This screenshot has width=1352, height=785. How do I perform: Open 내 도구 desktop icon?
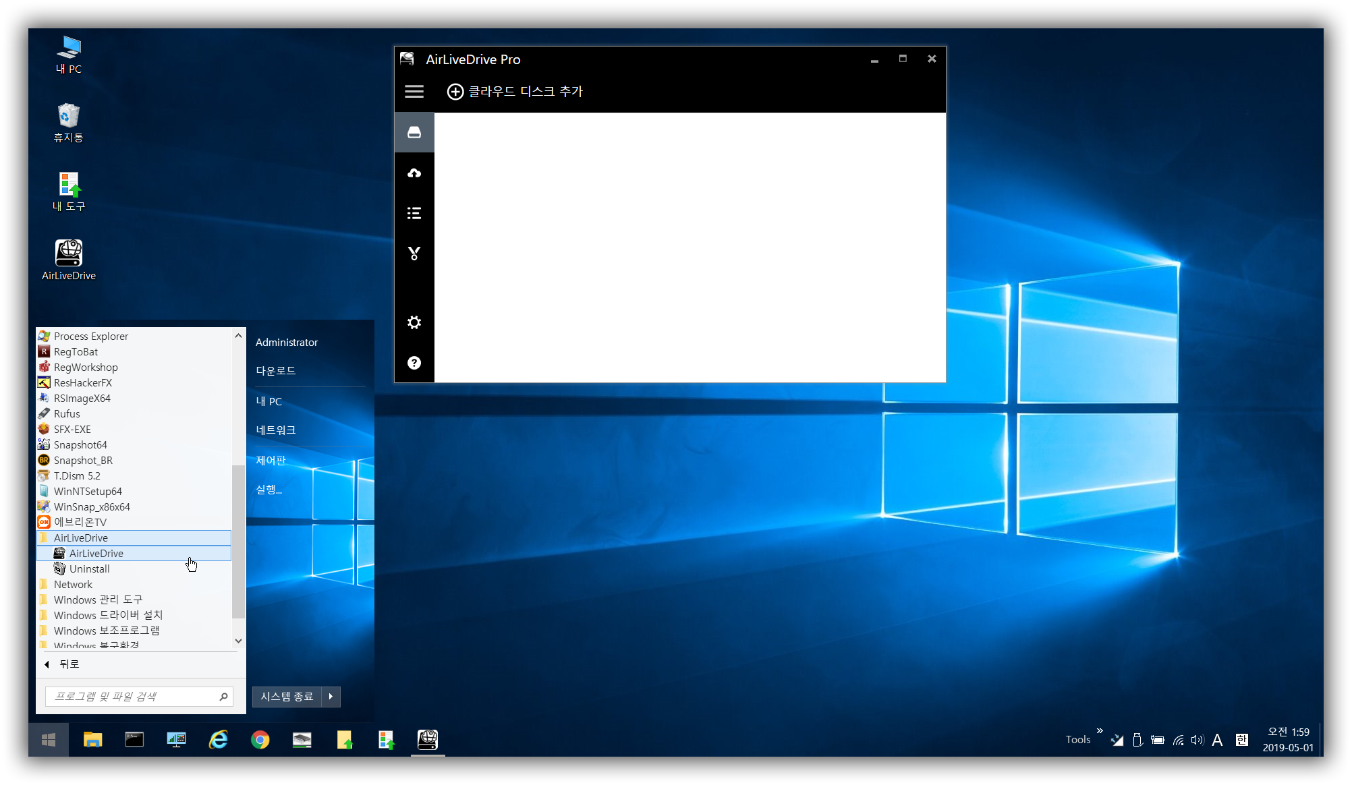[69, 192]
